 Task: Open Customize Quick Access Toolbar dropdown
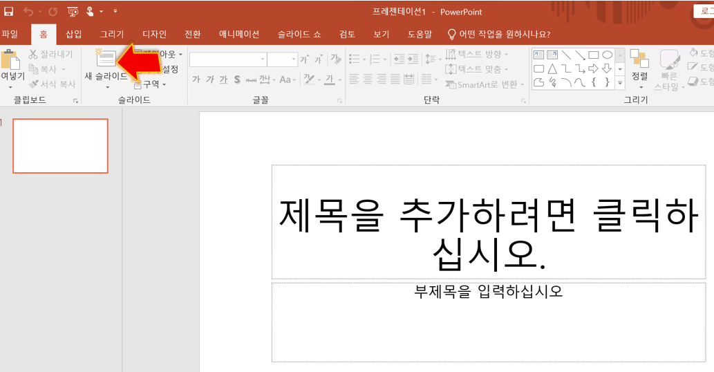coord(115,11)
